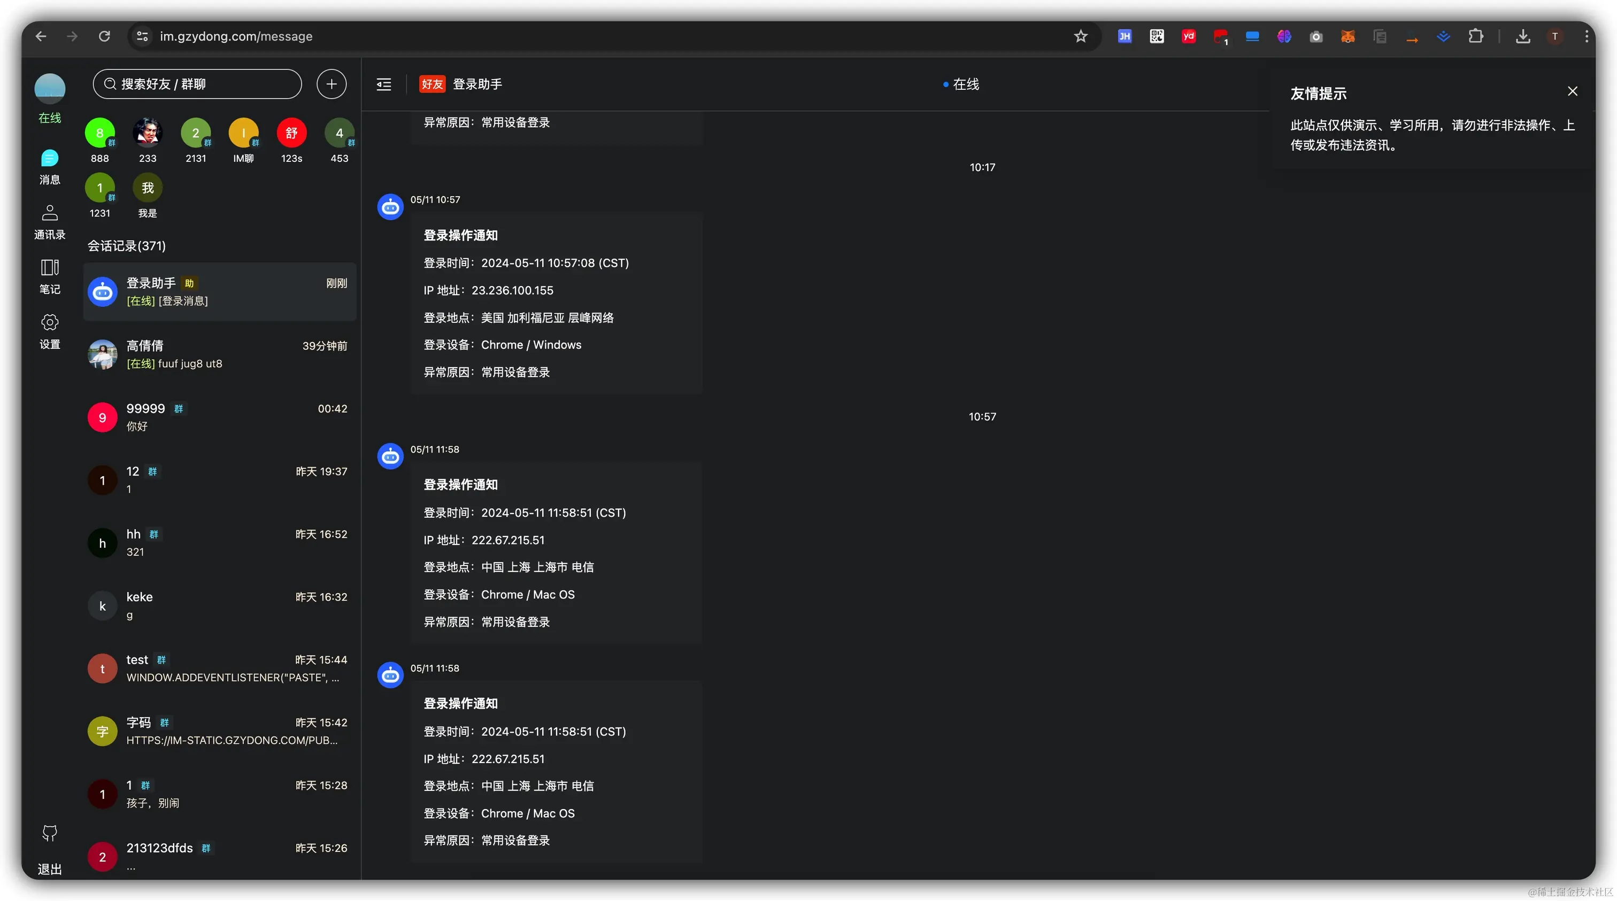Open the browser extensions puzzle icon
The image size is (1617, 901).
pos(1476,36)
